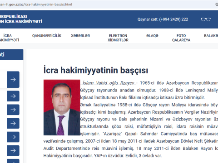Click the site title İCRA HAKİMİYYƏTİ logo text
The height and width of the screenshot is (163, 218).
pyautogui.click(x=21, y=19)
